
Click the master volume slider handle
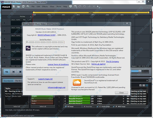tap(140, 71)
